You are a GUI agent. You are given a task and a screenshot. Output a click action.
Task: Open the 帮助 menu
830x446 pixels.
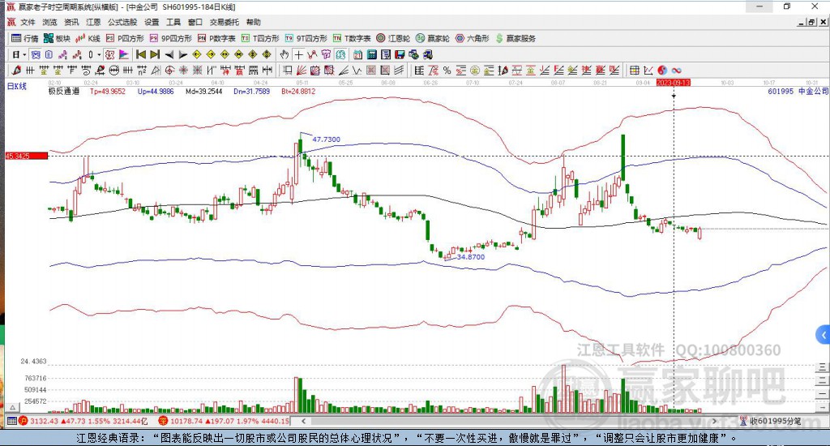254,22
